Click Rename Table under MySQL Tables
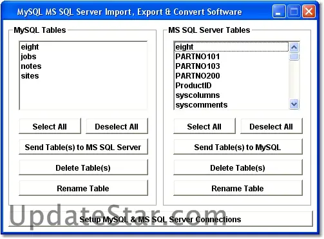Viewport: 324px width, 239px height. [x=83, y=188]
